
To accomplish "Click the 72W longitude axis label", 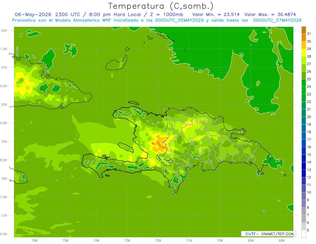I will [x=158, y=240].
